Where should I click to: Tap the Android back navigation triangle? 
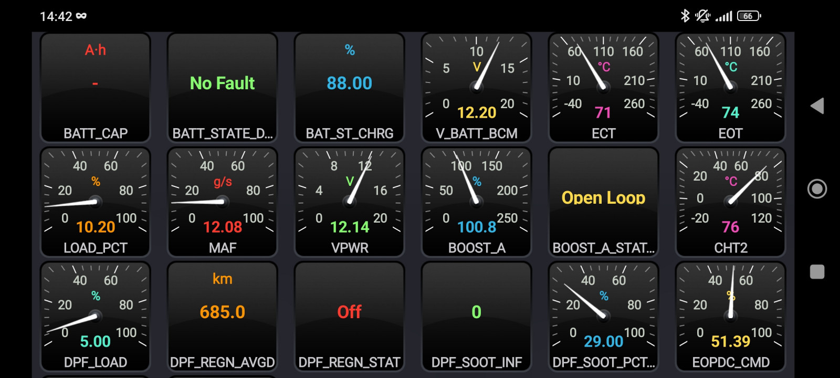(817, 106)
